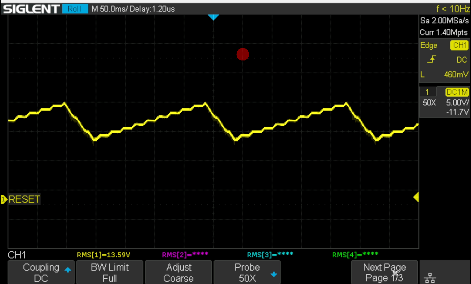Click the yellow CH1 trigger source badge
Image resolution: width=471 pixels, height=284 pixels.
(460, 45)
